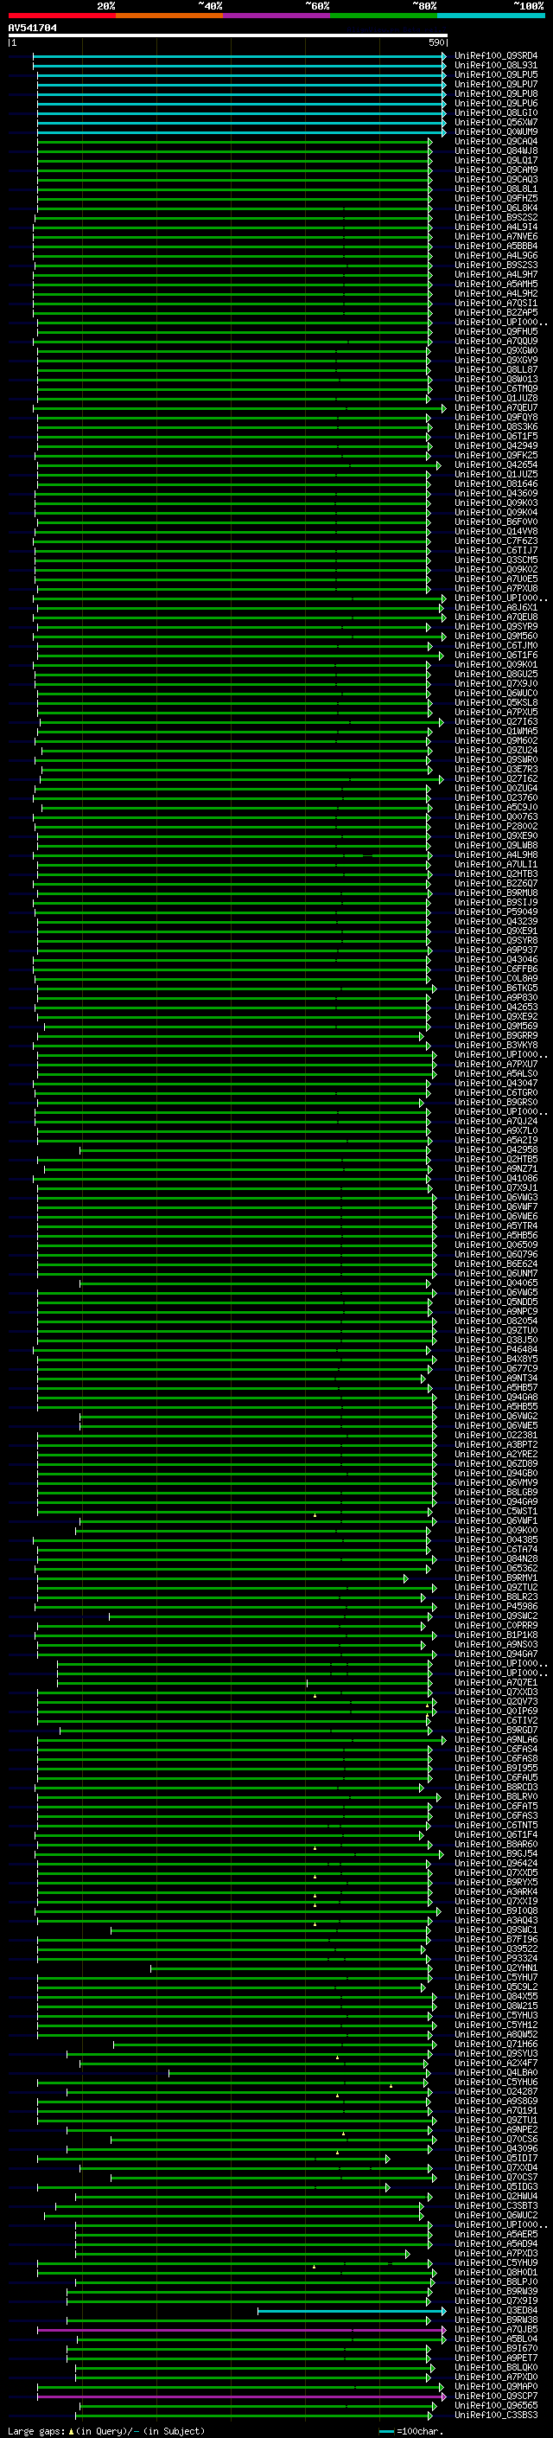
Task: Click the UniRef100_Q6VWG3 entry
Action: (x=495, y=1197)
